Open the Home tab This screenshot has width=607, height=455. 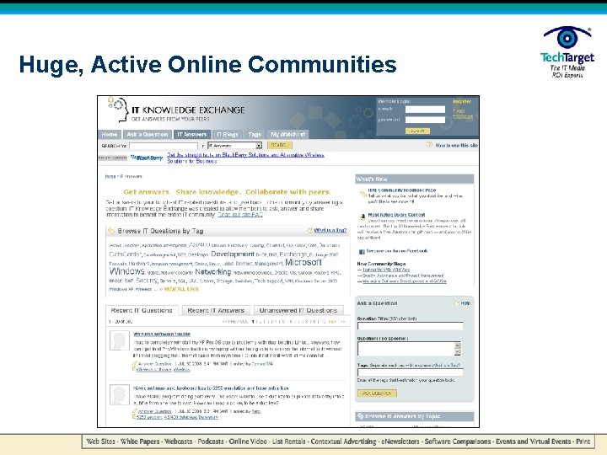(110, 134)
